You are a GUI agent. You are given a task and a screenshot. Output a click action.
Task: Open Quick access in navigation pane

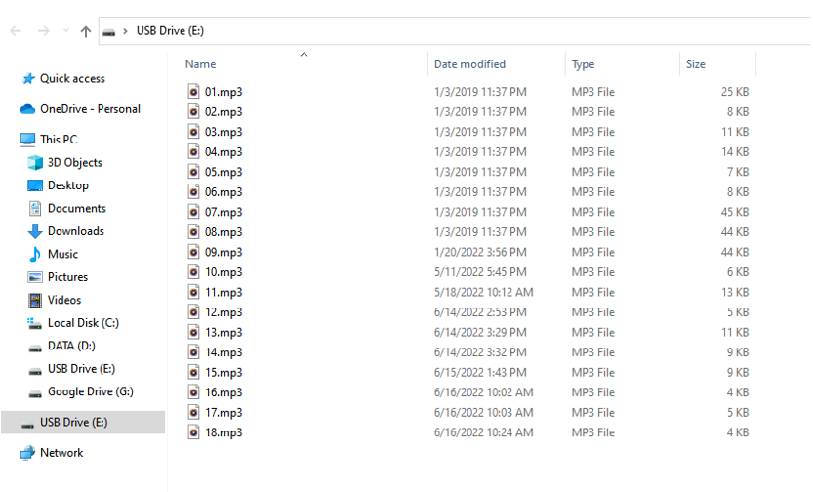tap(72, 79)
